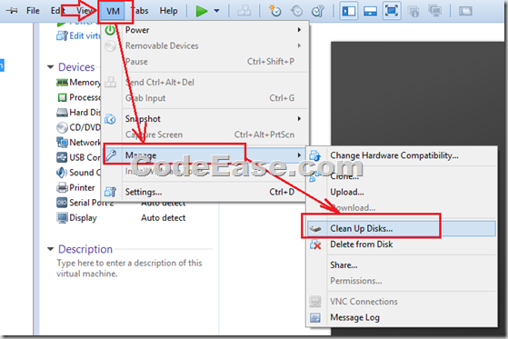Open the Manage Snapshots toolbar icon
Viewport: 508px width, 339px height.
click(x=317, y=11)
